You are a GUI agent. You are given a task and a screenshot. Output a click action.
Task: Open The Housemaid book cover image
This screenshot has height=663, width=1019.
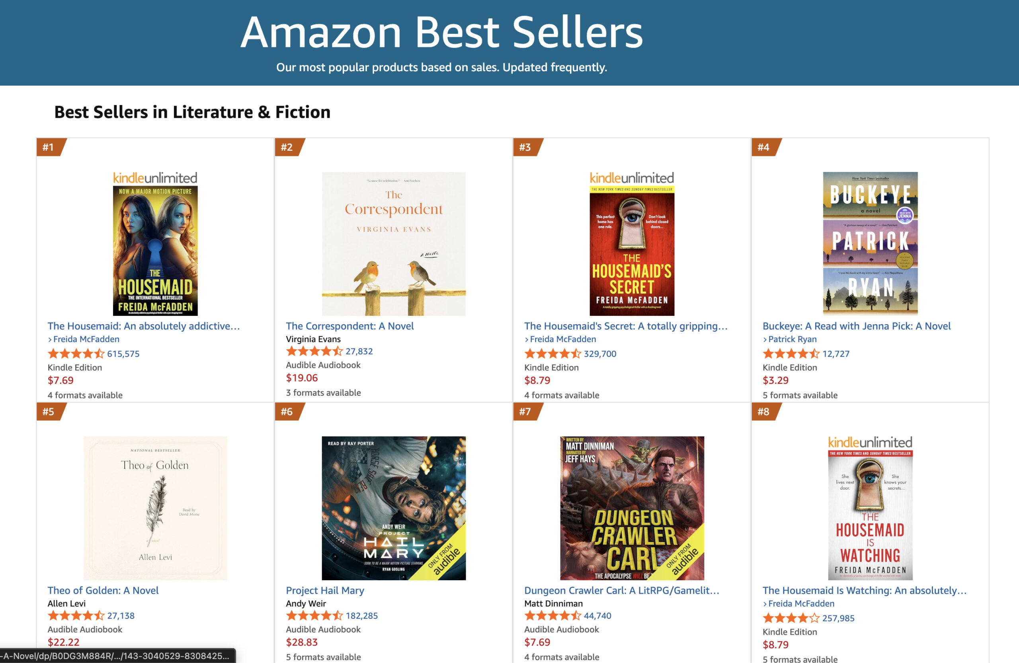point(155,250)
